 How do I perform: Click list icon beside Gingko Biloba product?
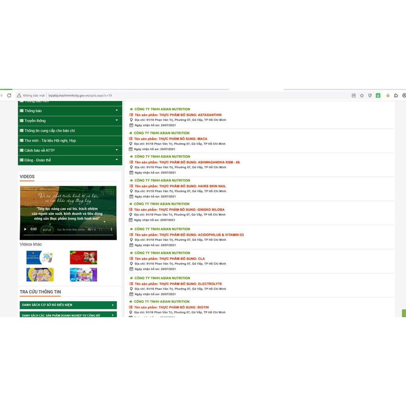[x=131, y=209]
